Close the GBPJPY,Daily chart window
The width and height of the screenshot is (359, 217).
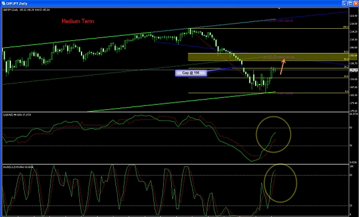click(x=356, y=3)
